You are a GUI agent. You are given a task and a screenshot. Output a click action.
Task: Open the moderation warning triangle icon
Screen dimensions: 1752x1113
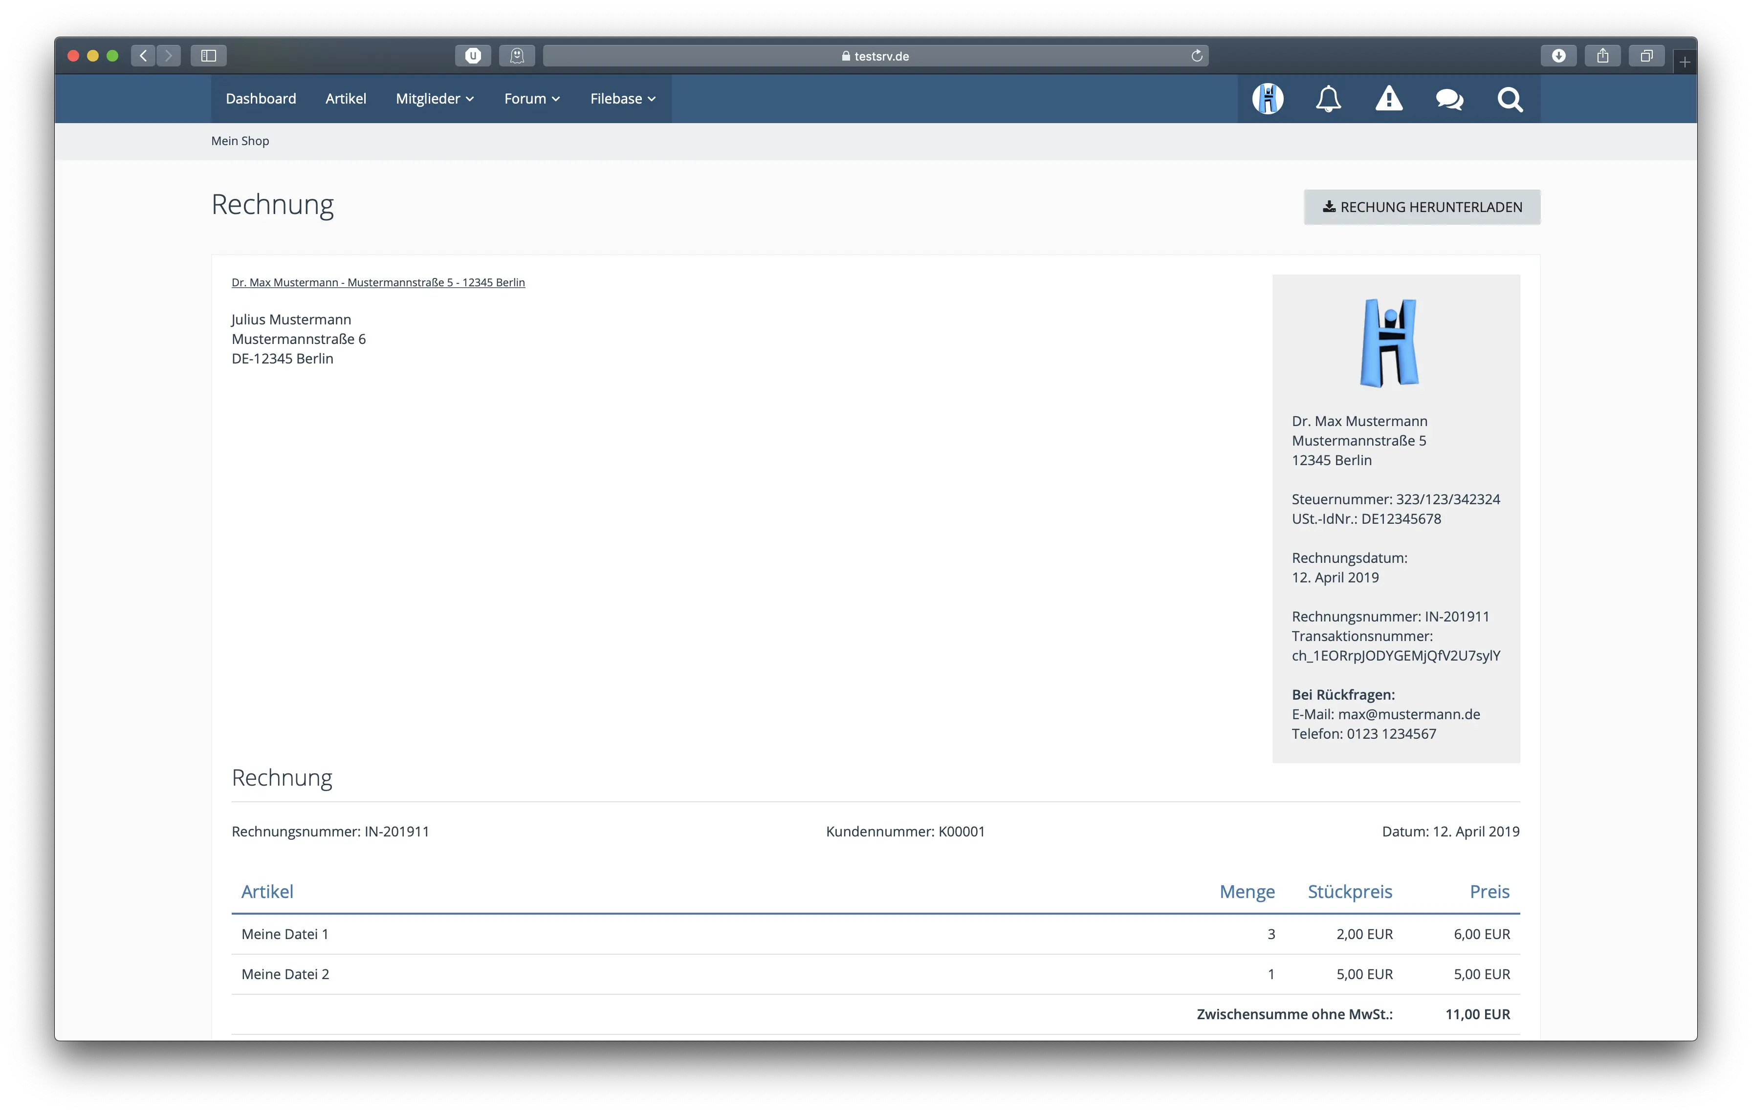[x=1388, y=99]
